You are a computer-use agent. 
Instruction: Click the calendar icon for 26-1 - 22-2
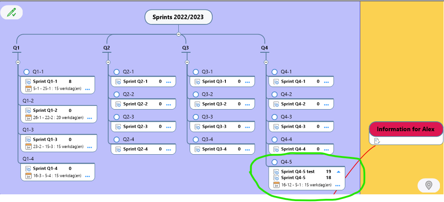click(x=29, y=118)
